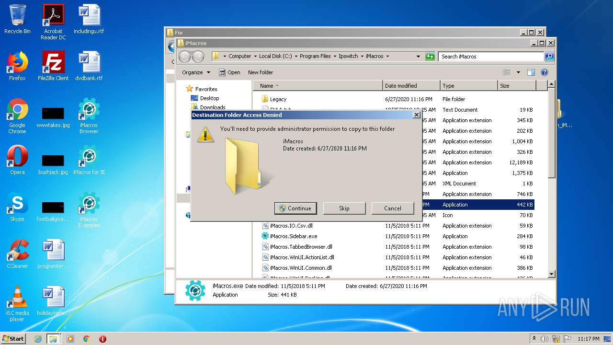Launch Google Chrome desktop shortcut
Screen dimensions: 613x345
(17, 116)
